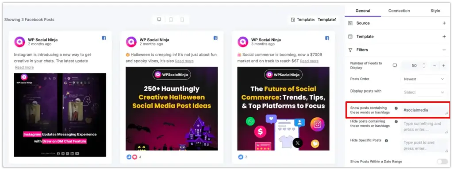Viewport: 453px width, 170px height.
Task: Click the #socialmedia show-posts field
Action: point(424,110)
